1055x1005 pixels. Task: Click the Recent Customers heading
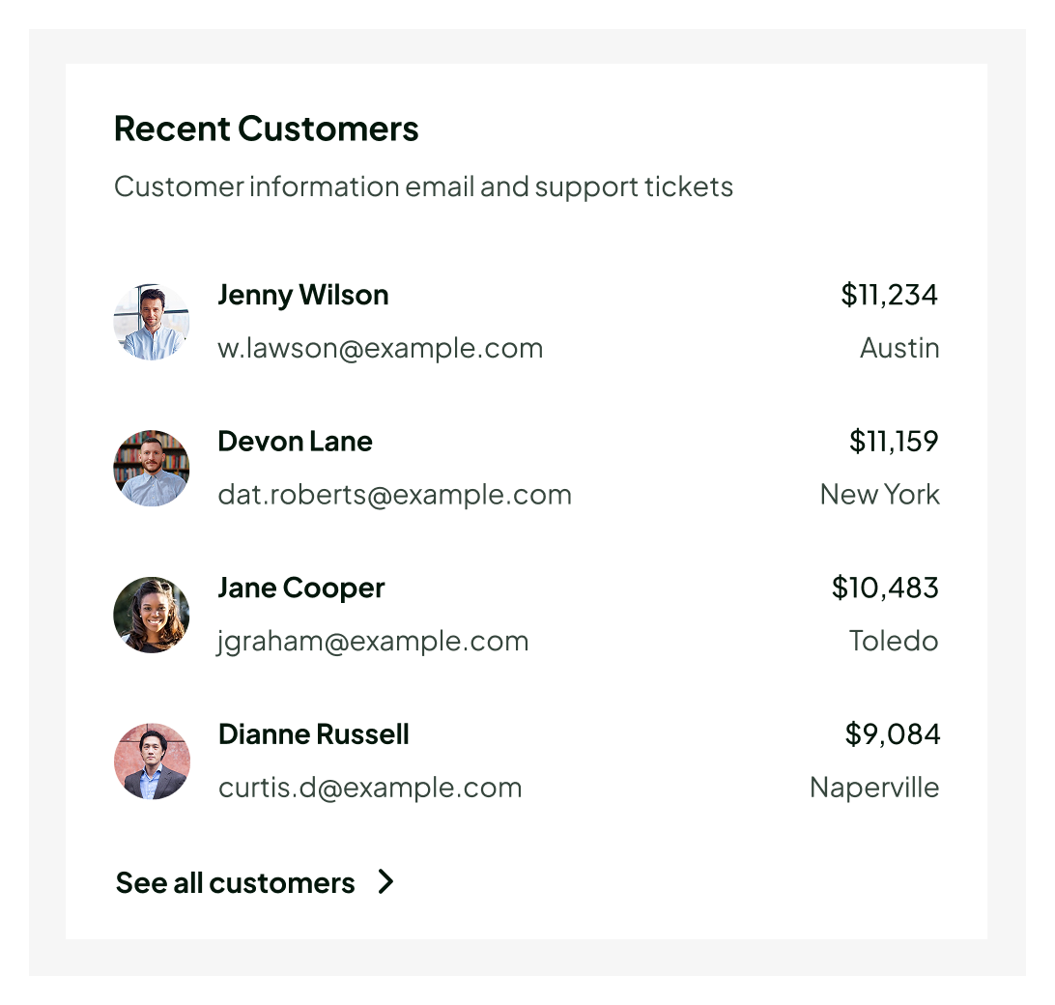coord(267,129)
